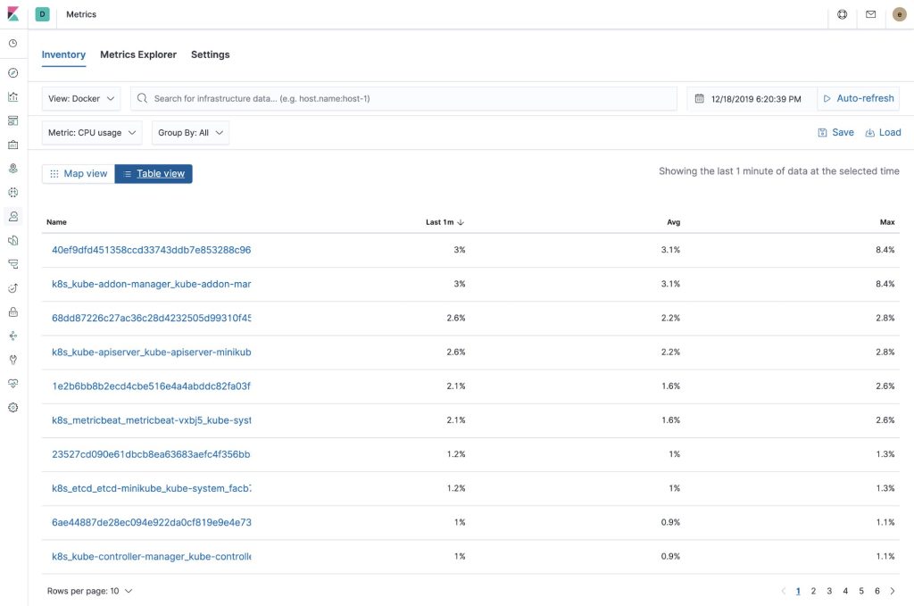914x606 pixels.
Task: Open Maps icon in sidebar
Action: pyautogui.click(x=12, y=169)
